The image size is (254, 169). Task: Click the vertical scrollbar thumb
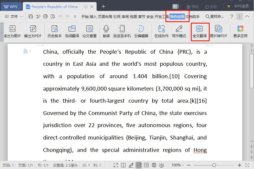[x=251, y=71]
